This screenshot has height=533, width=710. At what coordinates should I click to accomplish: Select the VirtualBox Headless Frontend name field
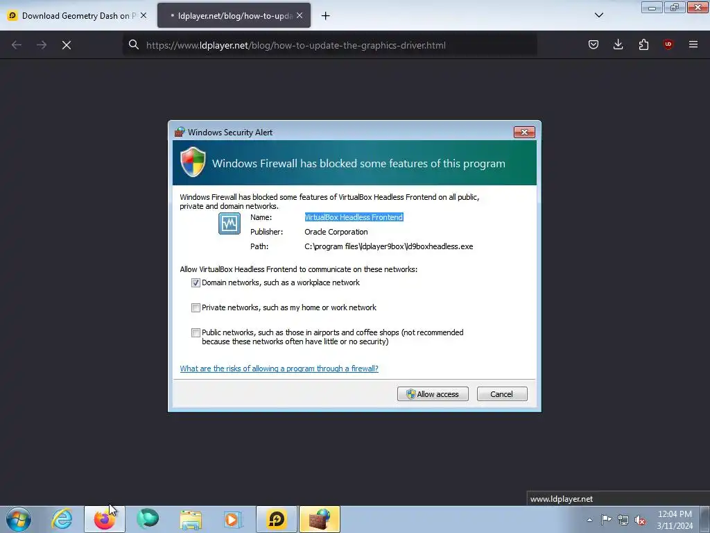[354, 217]
